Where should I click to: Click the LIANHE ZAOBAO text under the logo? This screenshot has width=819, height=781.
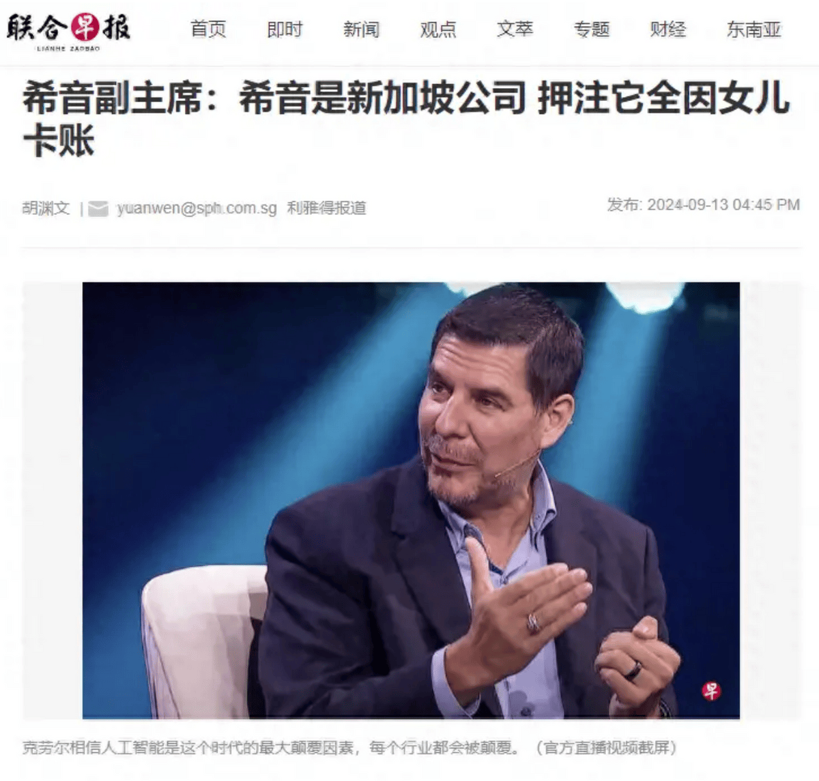(x=68, y=48)
